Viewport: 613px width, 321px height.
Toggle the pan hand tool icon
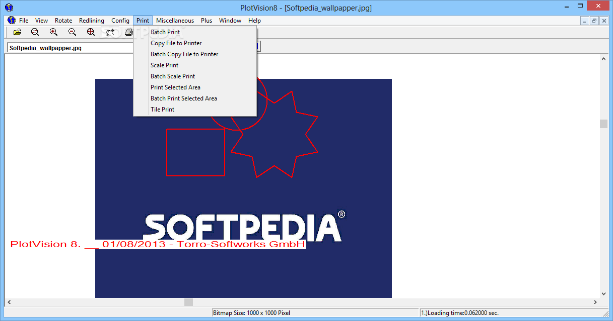110,32
